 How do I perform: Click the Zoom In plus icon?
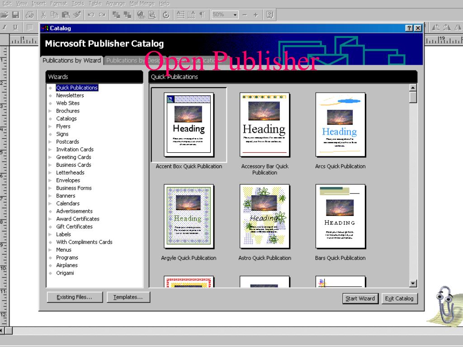256,14
